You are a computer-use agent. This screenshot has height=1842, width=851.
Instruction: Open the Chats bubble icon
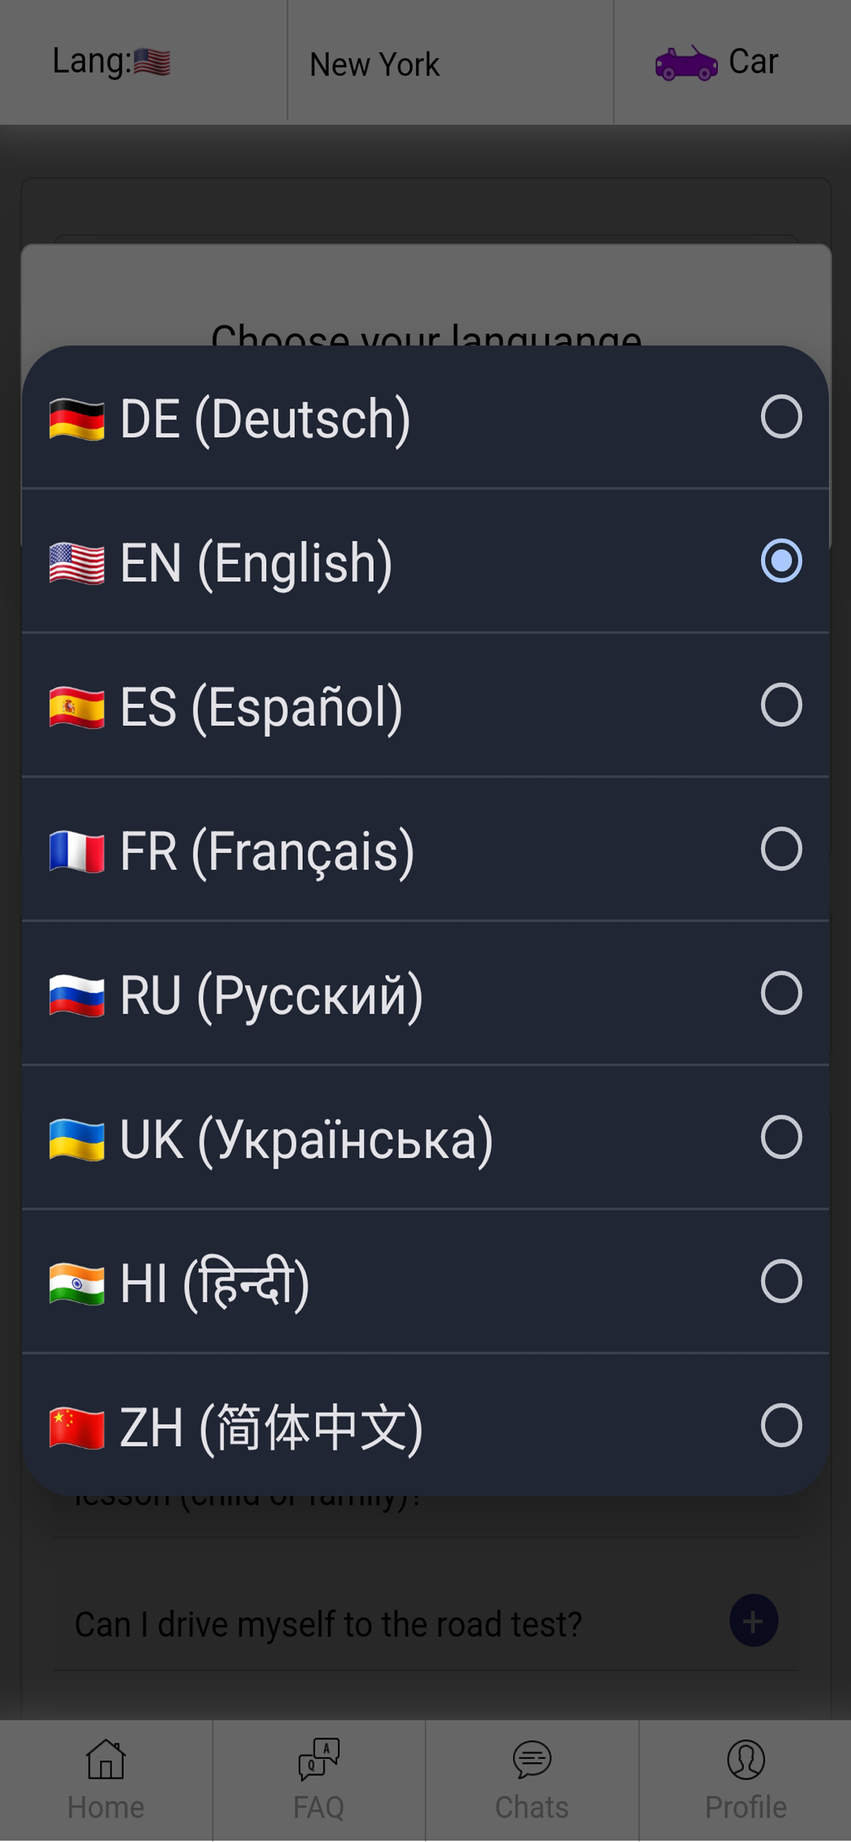pyautogui.click(x=532, y=1759)
